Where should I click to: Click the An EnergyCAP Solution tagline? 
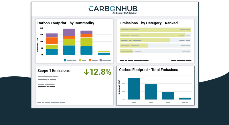125,13
